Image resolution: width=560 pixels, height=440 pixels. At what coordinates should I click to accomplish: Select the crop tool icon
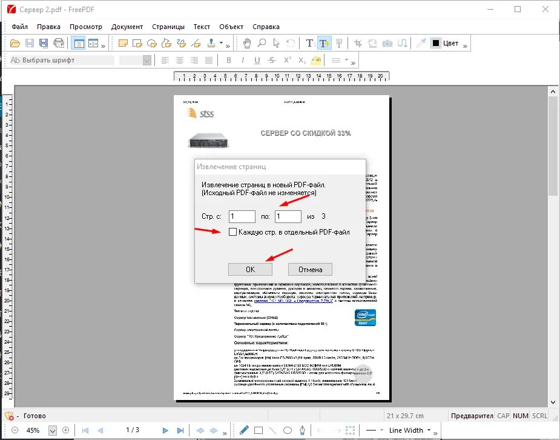click(358, 43)
